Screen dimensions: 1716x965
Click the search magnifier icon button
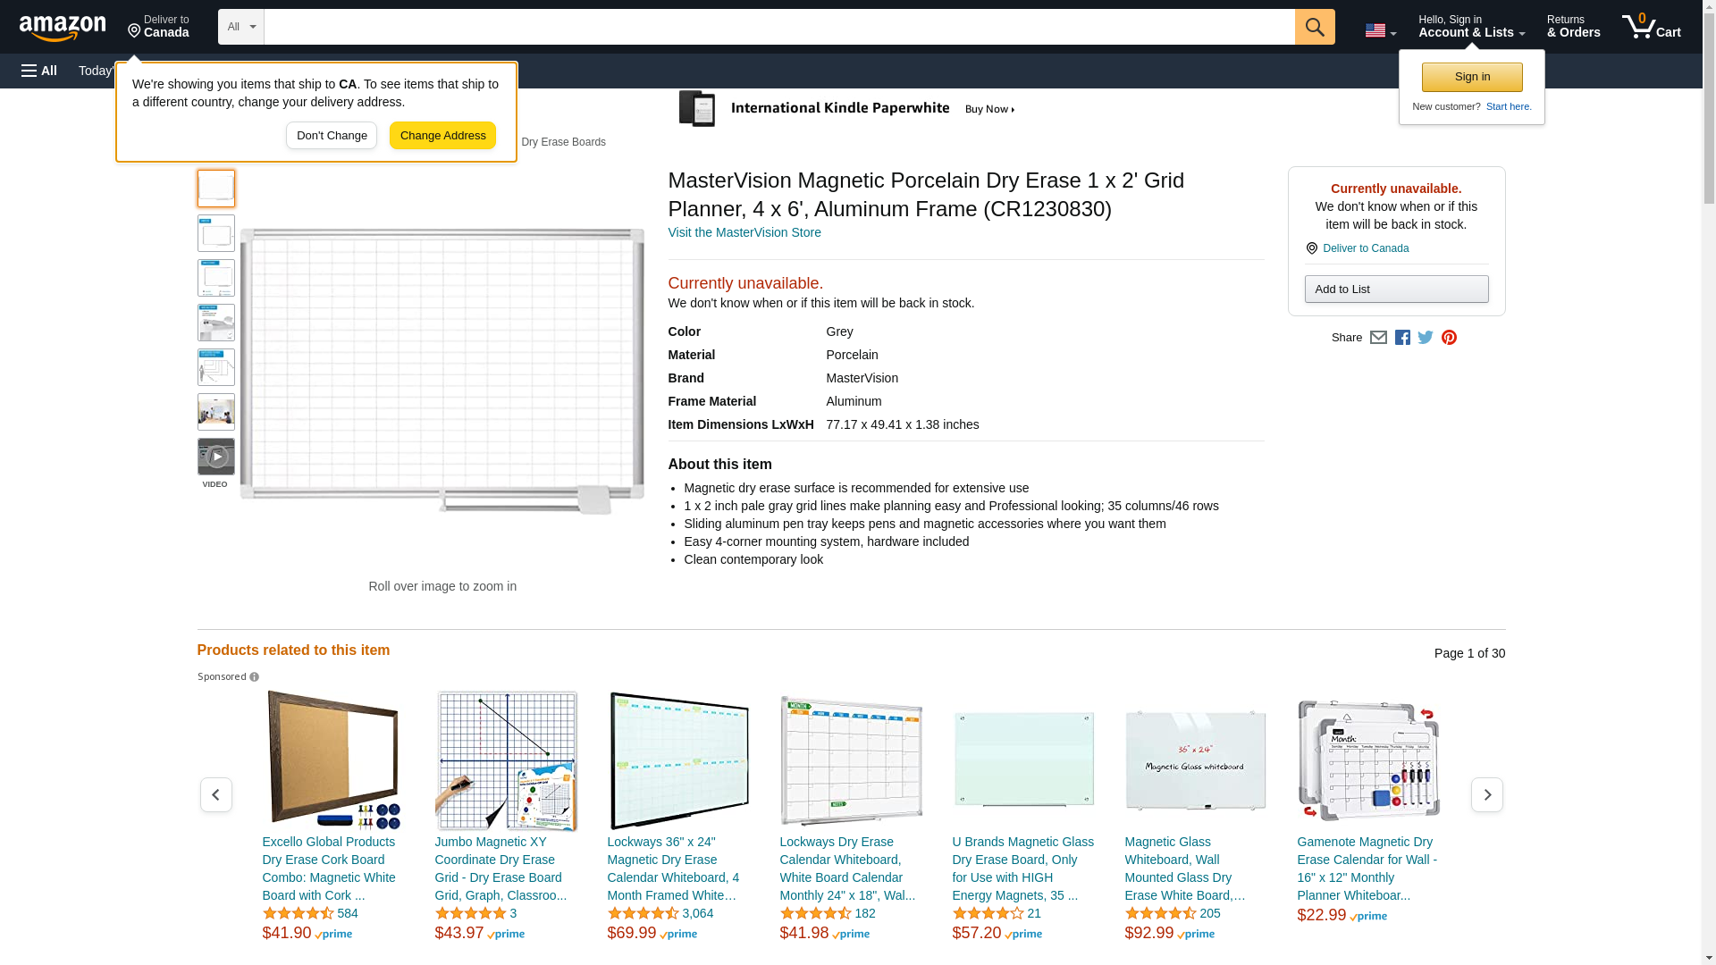coord(1314,27)
